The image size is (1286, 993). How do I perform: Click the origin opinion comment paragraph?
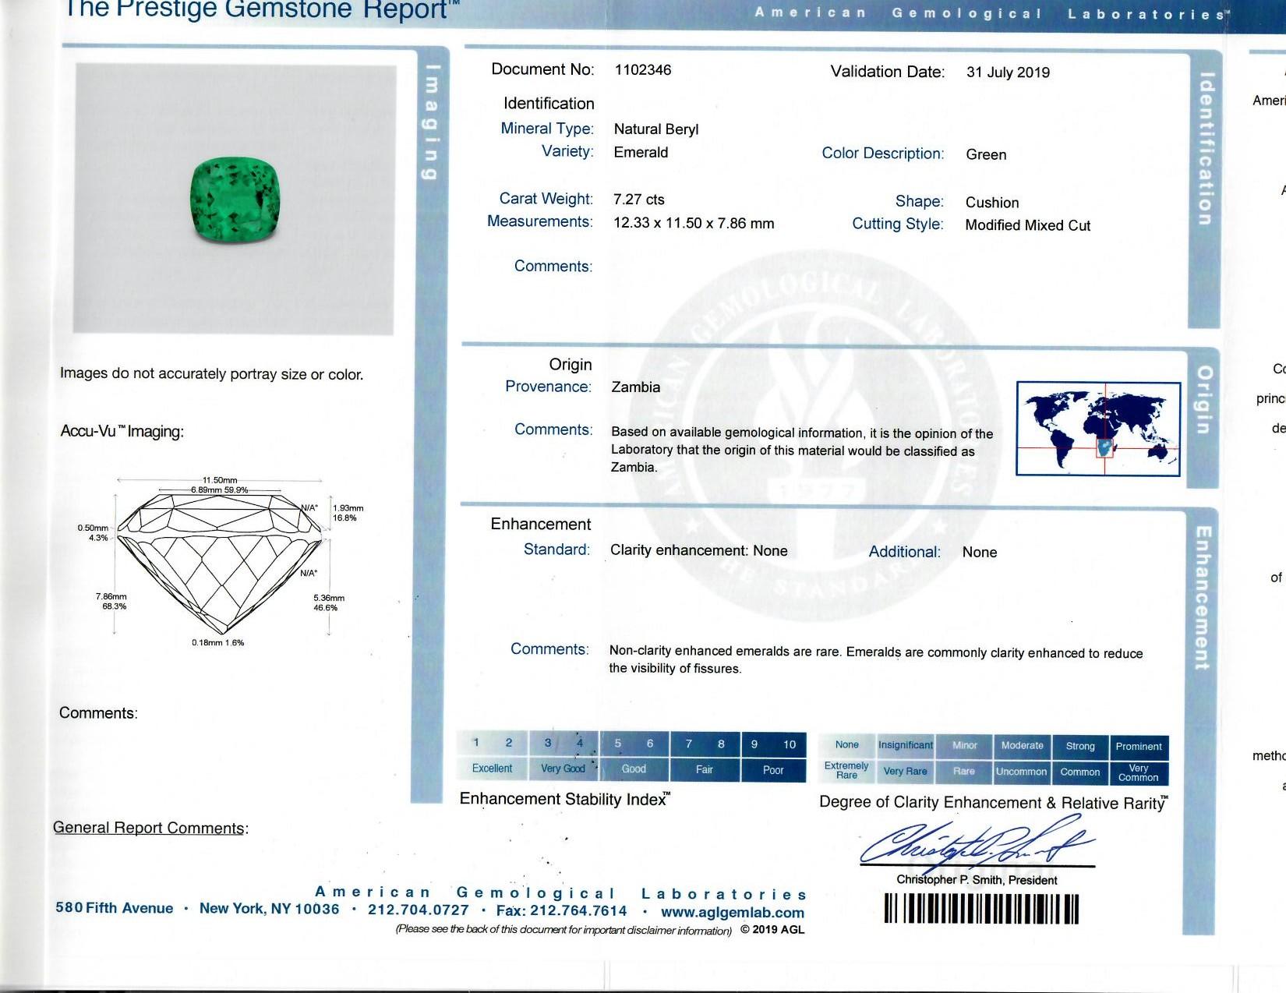point(801,451)
